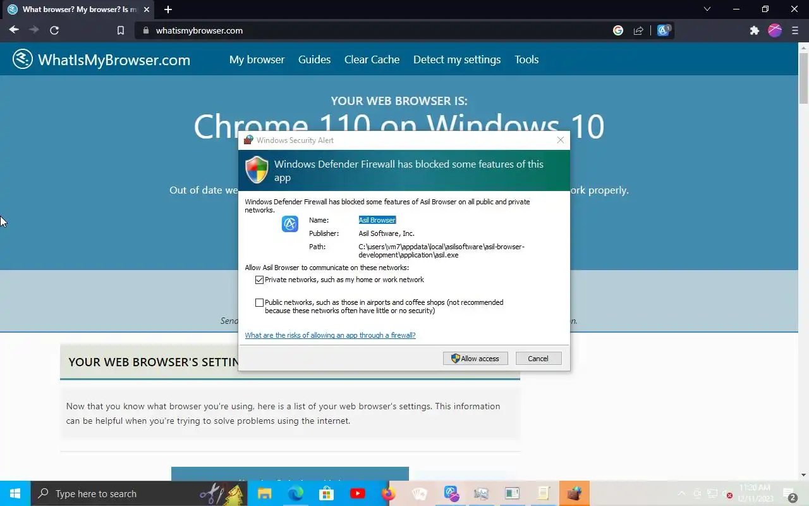Click the forward navigation arrow
This screenshot has height=506, width=809.
(34, 30)
